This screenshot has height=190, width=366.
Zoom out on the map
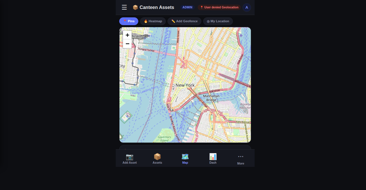127,44
